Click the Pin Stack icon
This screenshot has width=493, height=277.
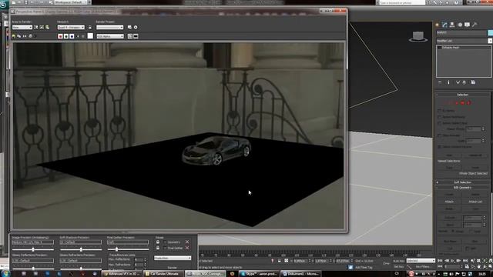tap(440, 82)
